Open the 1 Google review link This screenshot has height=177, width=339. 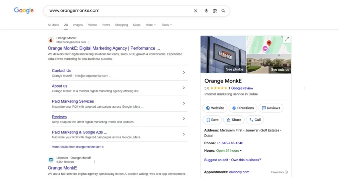click(x=241, y=88)
